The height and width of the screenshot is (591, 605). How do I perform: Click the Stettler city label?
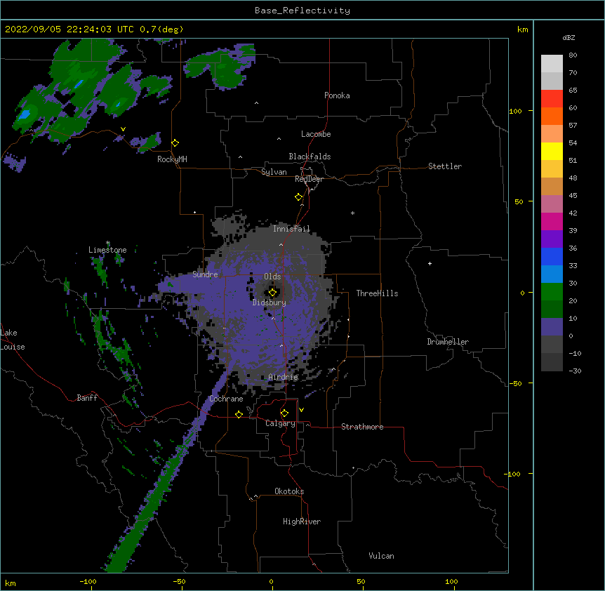445,166
